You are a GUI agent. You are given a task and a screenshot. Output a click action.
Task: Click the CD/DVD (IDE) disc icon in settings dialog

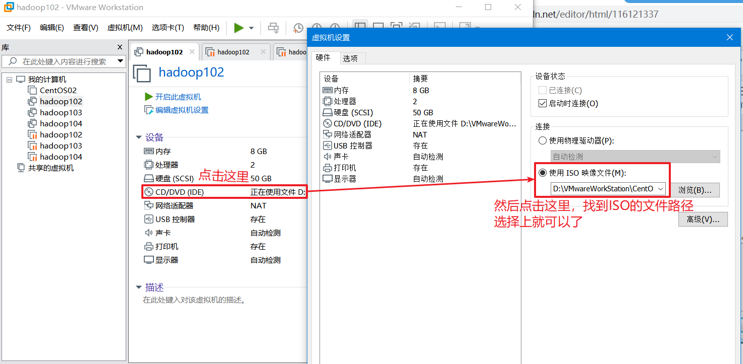(x=328, y=123)
